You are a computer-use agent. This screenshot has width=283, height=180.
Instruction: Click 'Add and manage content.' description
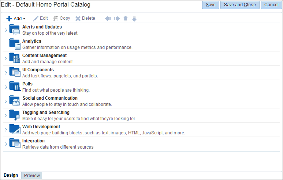48,62
